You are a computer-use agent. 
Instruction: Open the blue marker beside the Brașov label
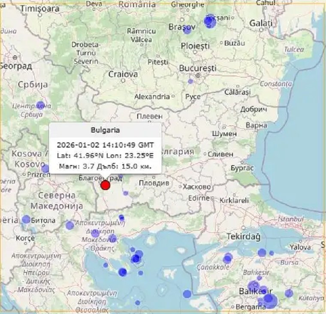click(x=187, y=30)
